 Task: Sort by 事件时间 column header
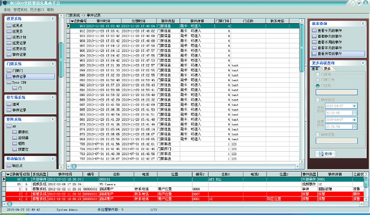tap(103, 21)
